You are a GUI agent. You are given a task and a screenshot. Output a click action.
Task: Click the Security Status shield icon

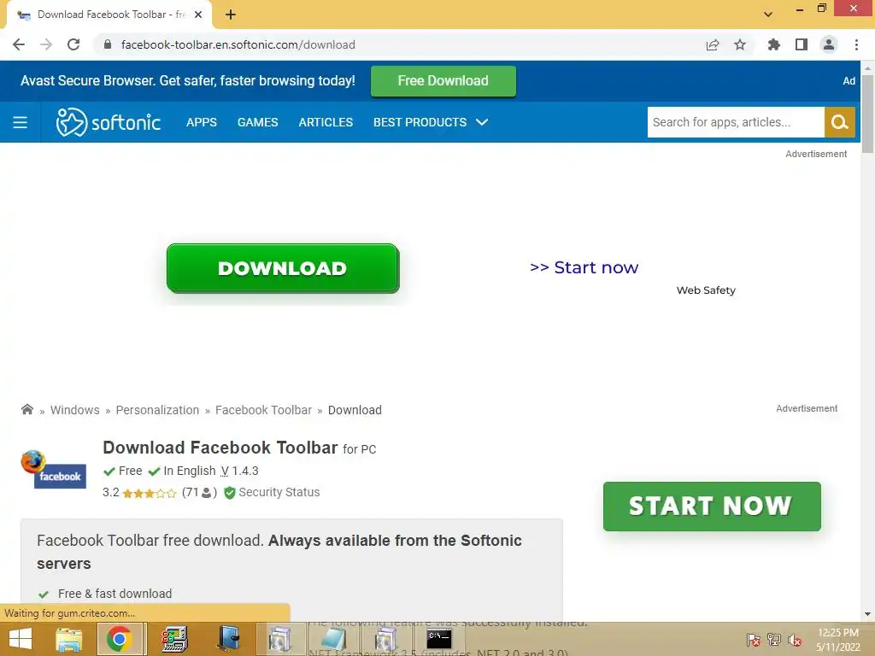(229, 493)
